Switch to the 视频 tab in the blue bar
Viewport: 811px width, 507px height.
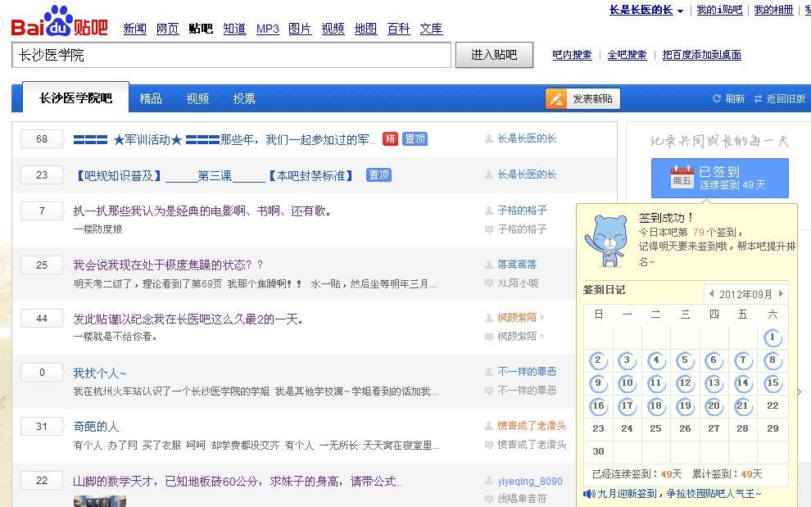pos(197,98)
